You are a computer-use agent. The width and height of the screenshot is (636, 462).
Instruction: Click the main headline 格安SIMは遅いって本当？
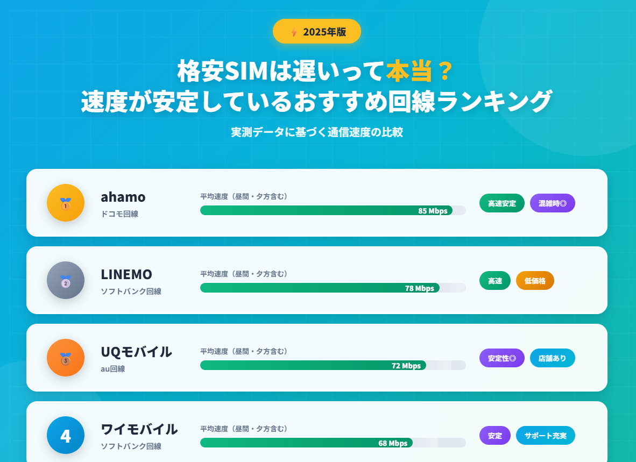[x=317, y=72]
